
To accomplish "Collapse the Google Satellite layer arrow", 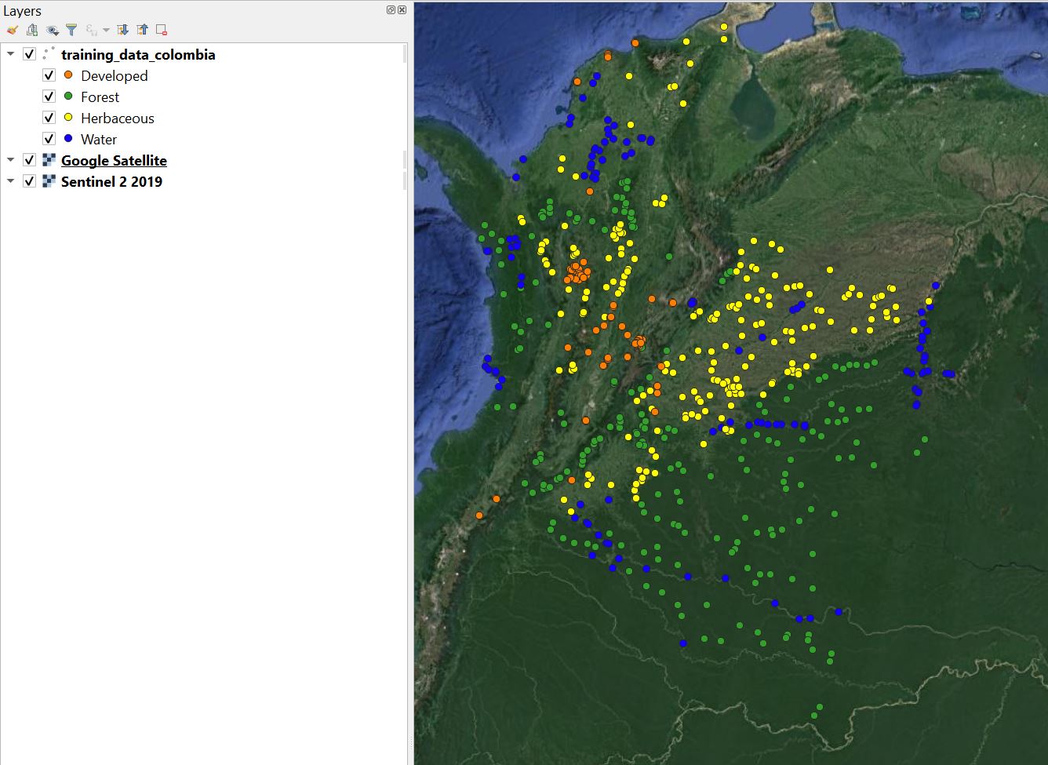I will 10,160.
